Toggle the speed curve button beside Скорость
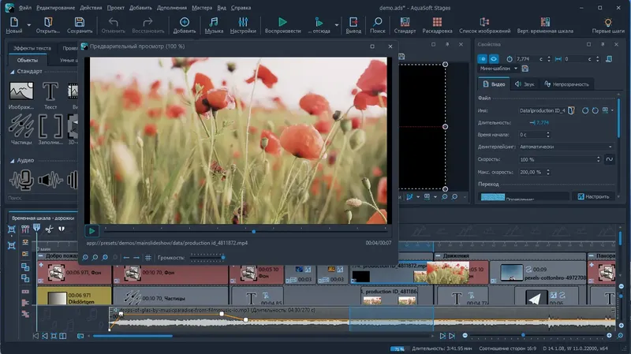The height and width of the screenshot is (354, 631). tap(610, 159)
